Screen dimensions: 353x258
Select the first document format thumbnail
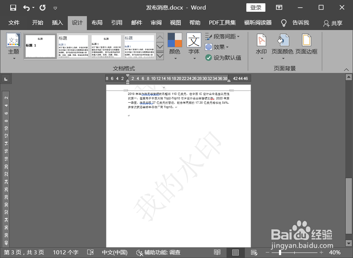point(40,47)
